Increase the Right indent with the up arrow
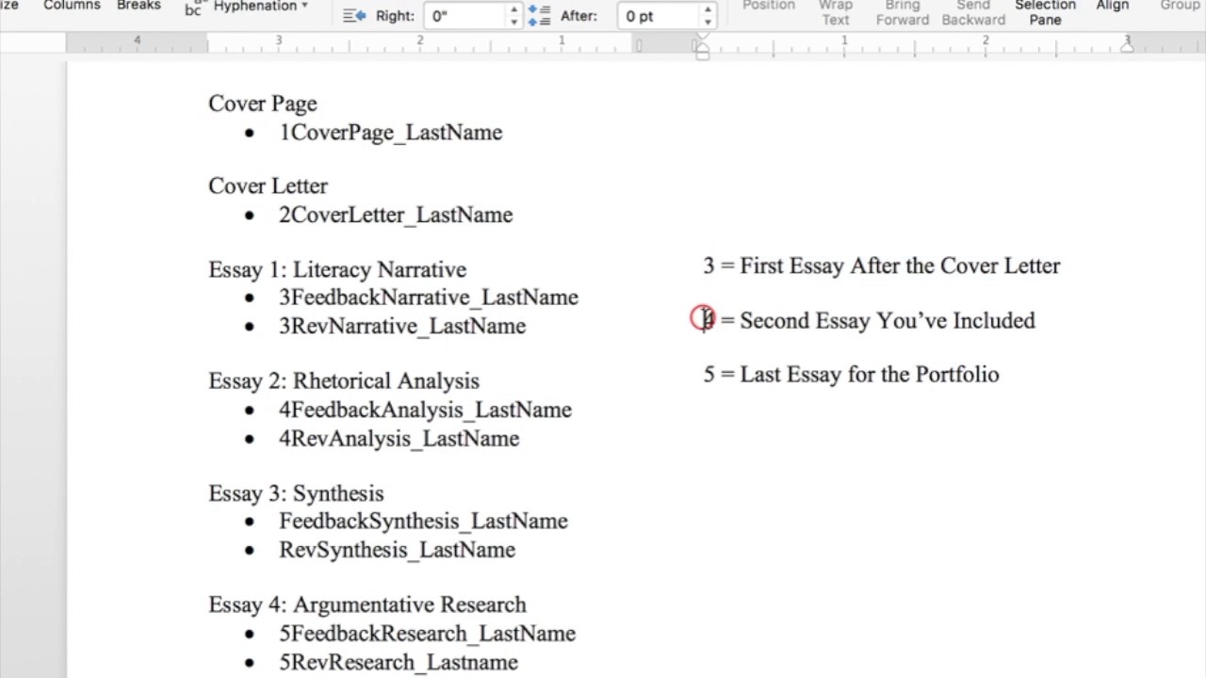Screen dimensions: 1206x678 pos(513,10)
